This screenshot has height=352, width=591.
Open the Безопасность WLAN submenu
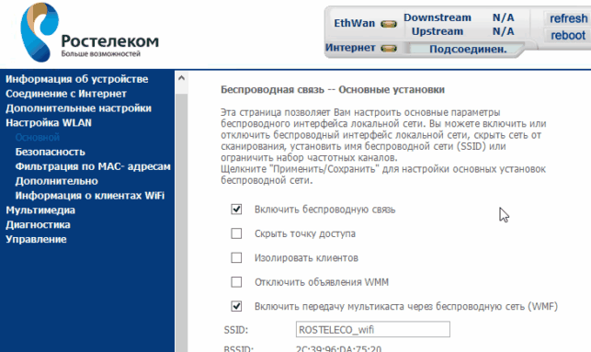pos(51,152)
